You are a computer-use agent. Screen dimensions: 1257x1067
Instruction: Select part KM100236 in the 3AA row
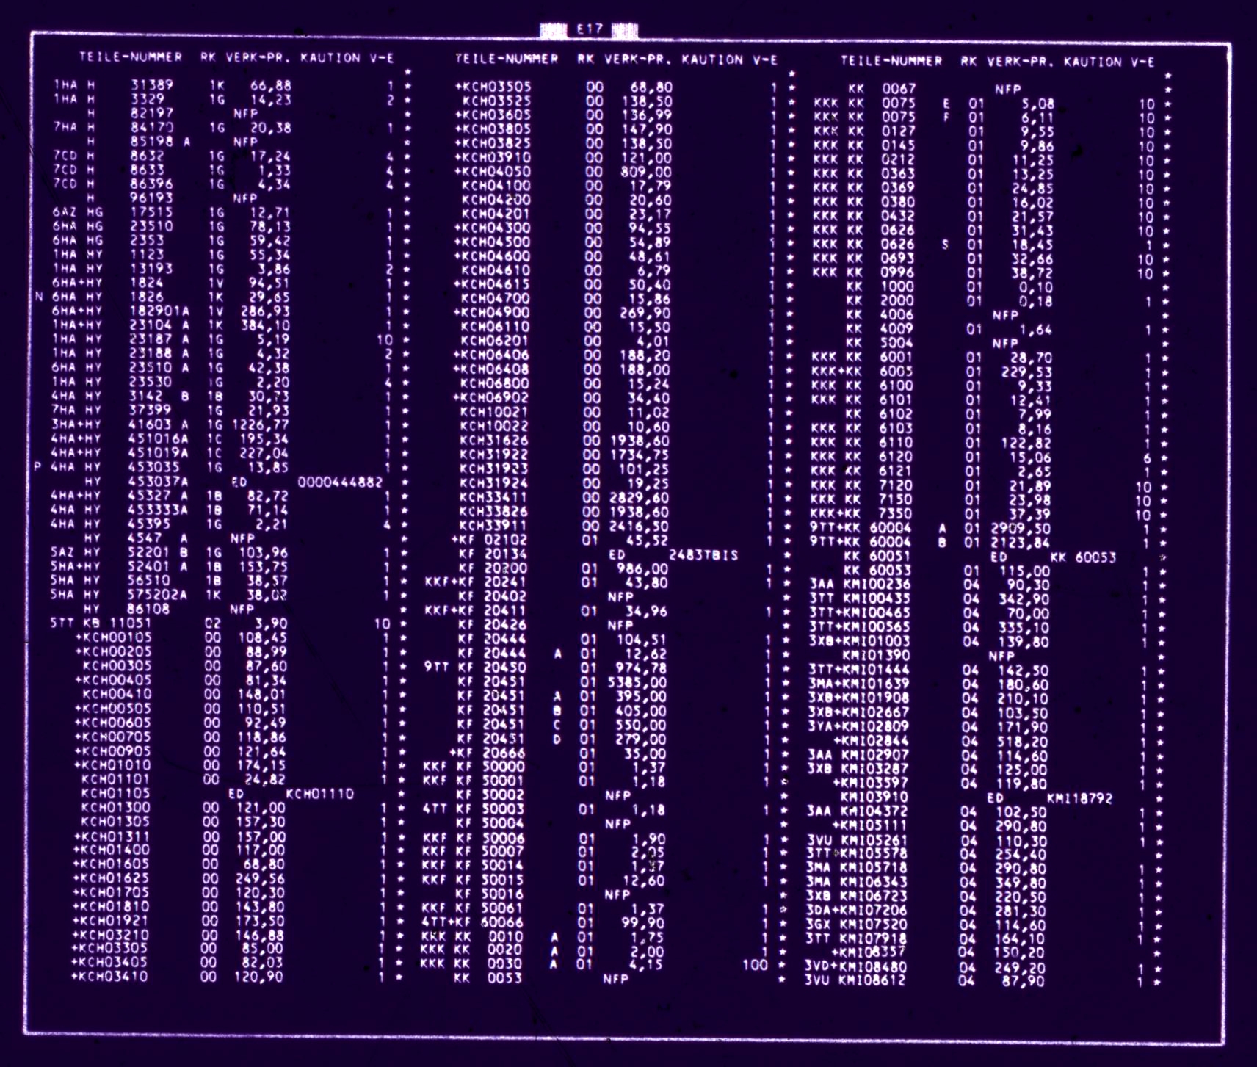(x=877, y=585)
